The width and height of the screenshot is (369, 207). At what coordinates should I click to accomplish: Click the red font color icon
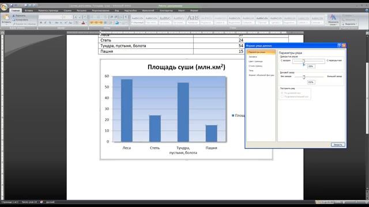(x=83, y=23)
